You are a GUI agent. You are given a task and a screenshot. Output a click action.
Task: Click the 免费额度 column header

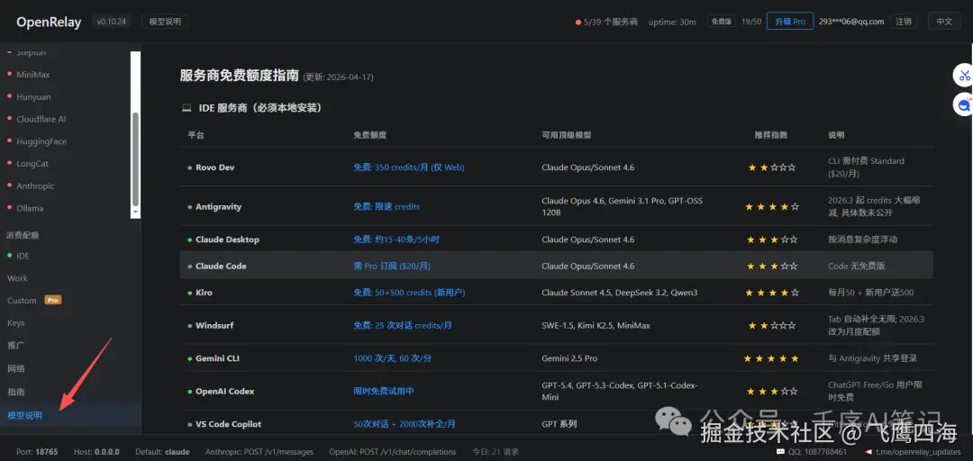coord(370,135)
